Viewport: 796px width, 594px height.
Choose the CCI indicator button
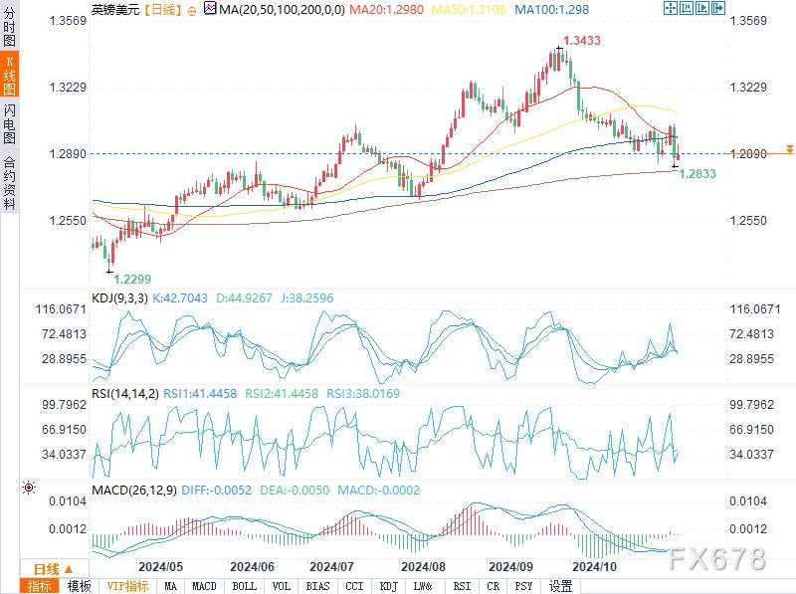coord(354,586)
